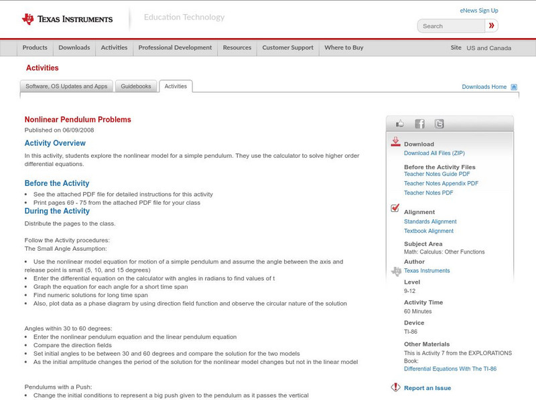Switch to Software, OS Updates and Apps tab
The height and width of the screenshot is (400, 536).
click(x=66, y=86)
